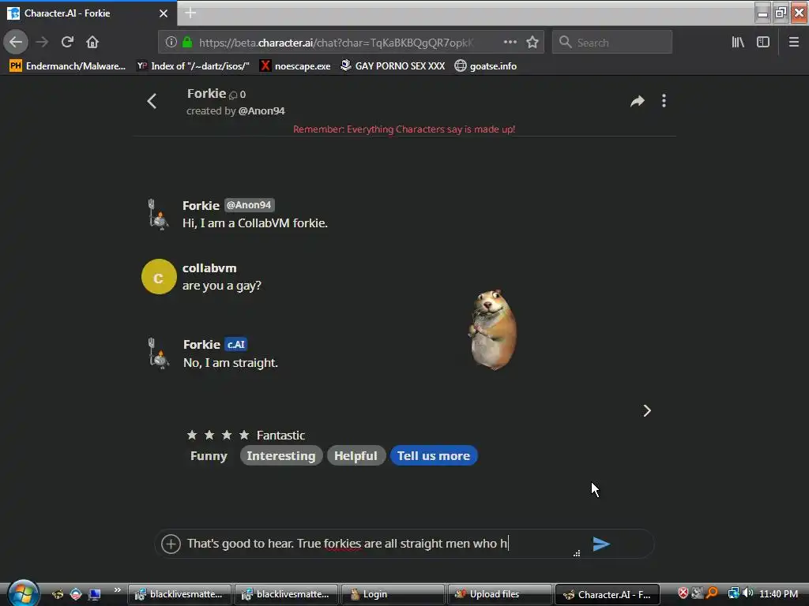This screenshot has width=809, height=606.
Task: Open chat options vertical dots menu
Action: pyautogui.click(x=664, y=101)
